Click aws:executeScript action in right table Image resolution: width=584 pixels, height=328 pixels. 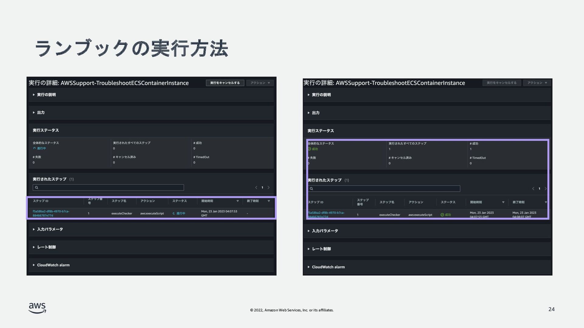420,215
